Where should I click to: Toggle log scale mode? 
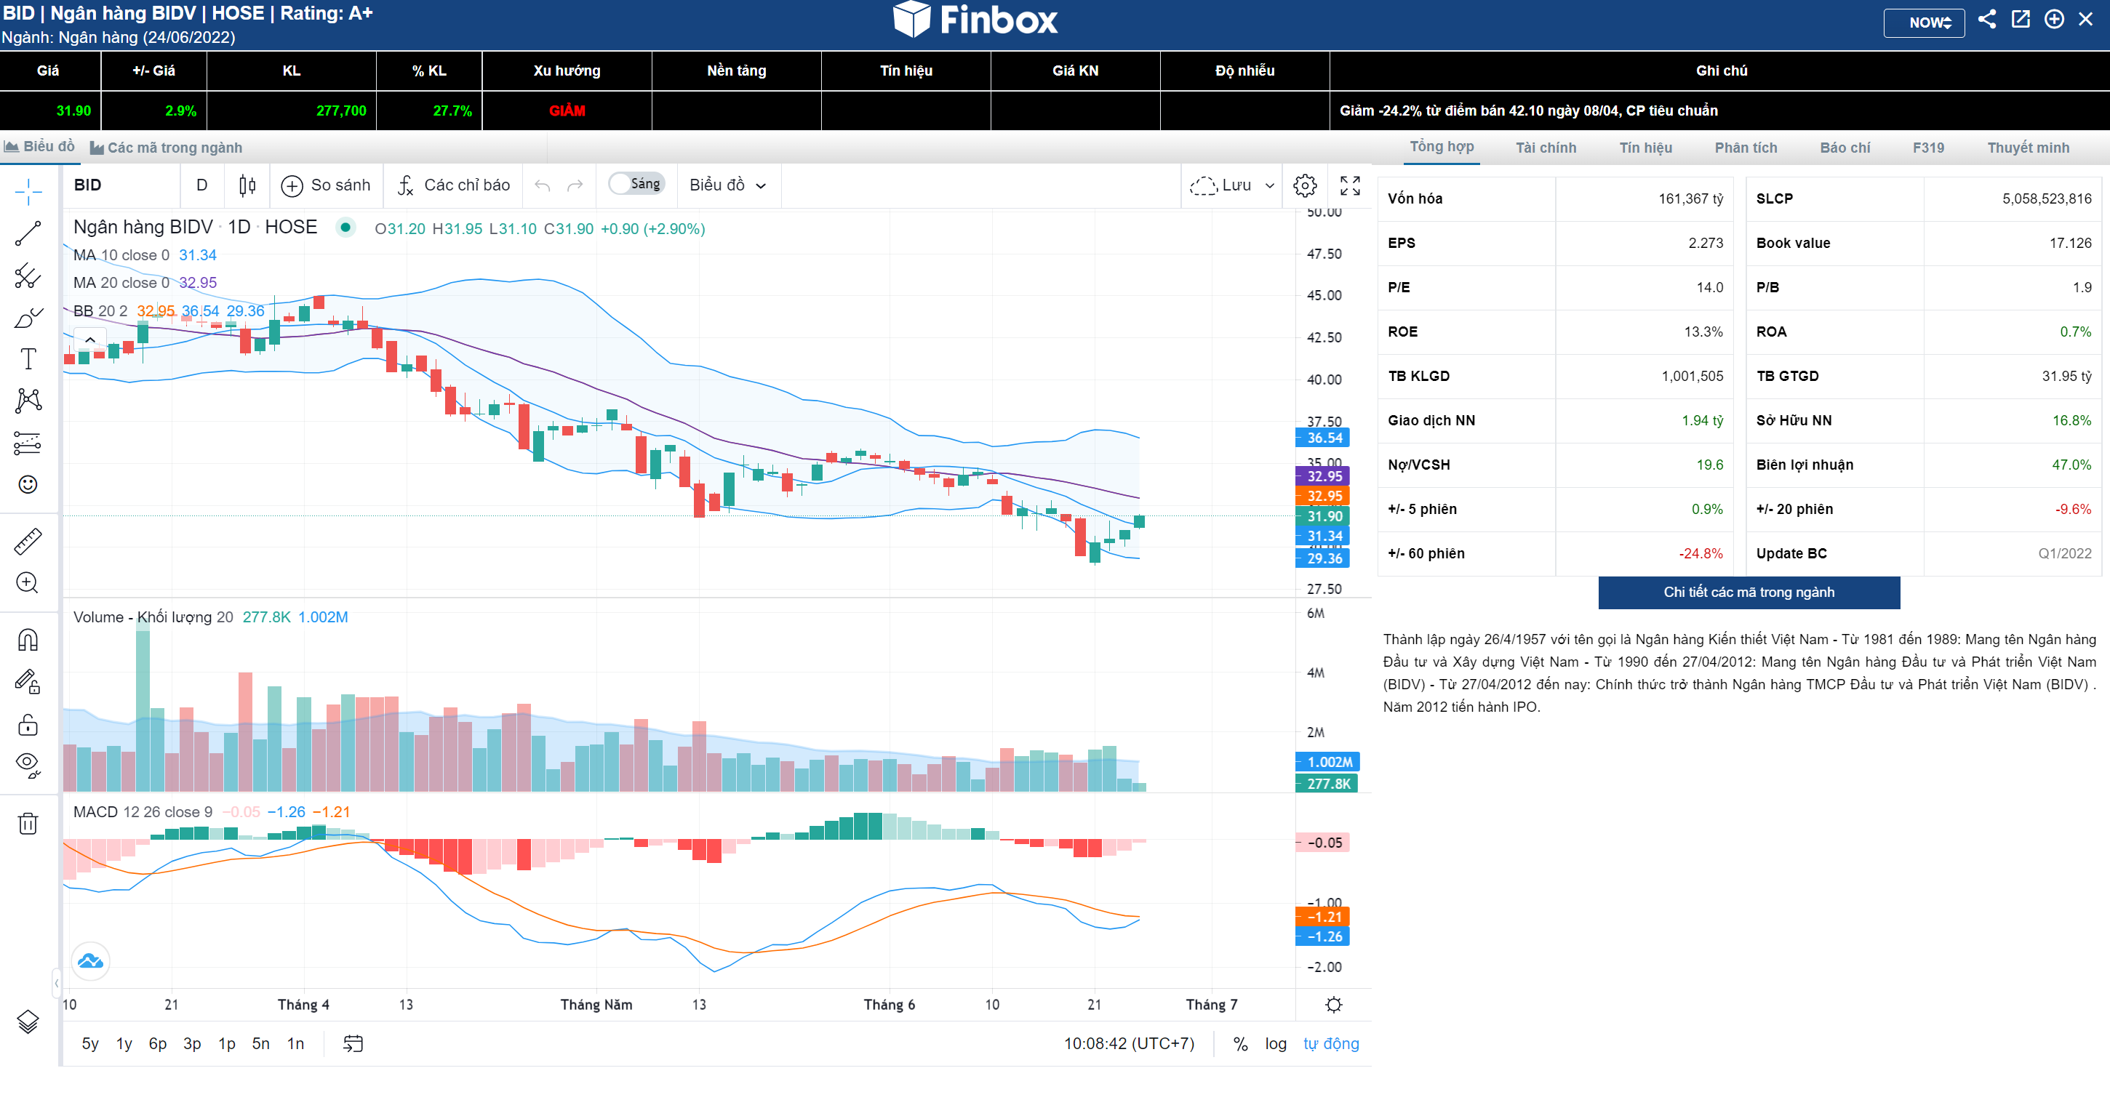pos(1275,1043)
